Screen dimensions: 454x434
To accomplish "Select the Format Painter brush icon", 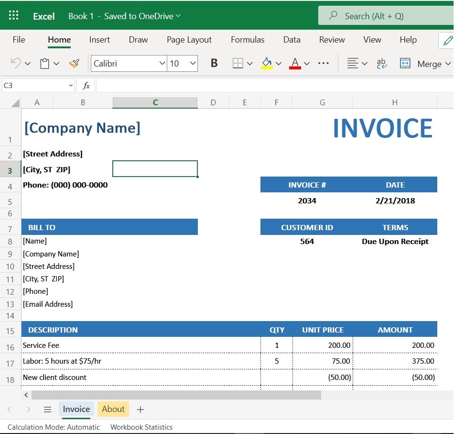I will click(x=74, y=63).
